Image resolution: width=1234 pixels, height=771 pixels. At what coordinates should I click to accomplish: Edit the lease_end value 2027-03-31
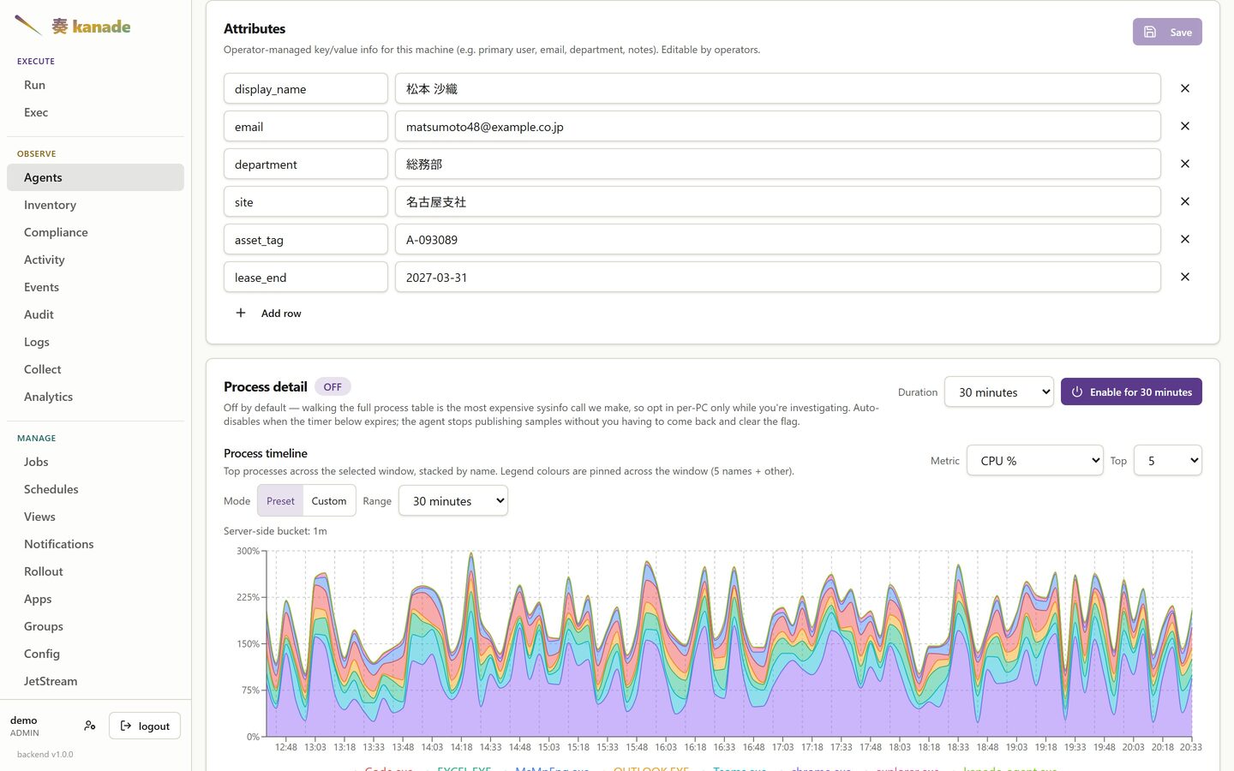coord(777,277)
